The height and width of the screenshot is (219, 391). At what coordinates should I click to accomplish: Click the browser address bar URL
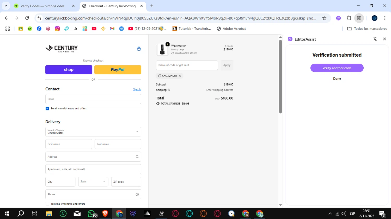[x=180, y=18]
